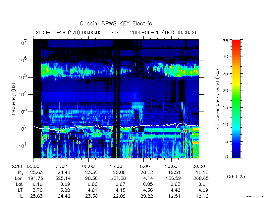This screenshot has width=265, height=198.
Task: Click Rs value 24.48
Action: (64, 172)
